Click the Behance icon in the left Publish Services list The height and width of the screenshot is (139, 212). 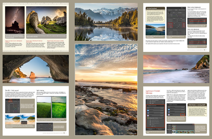pos(148,110)
